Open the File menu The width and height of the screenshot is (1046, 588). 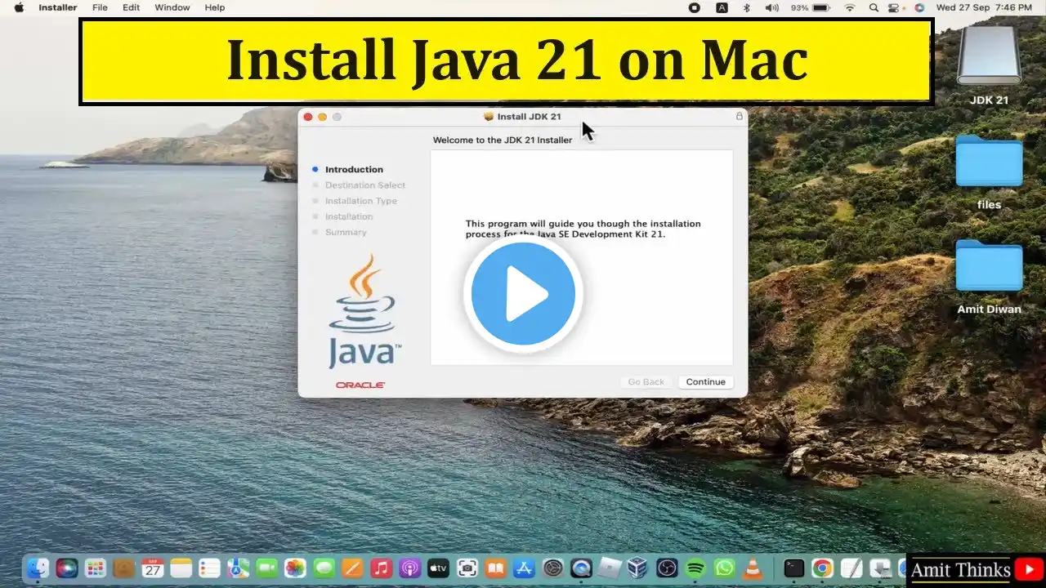(100, 7)
